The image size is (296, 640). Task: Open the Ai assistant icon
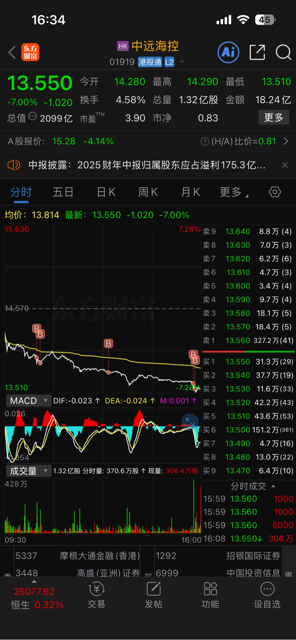229,52
